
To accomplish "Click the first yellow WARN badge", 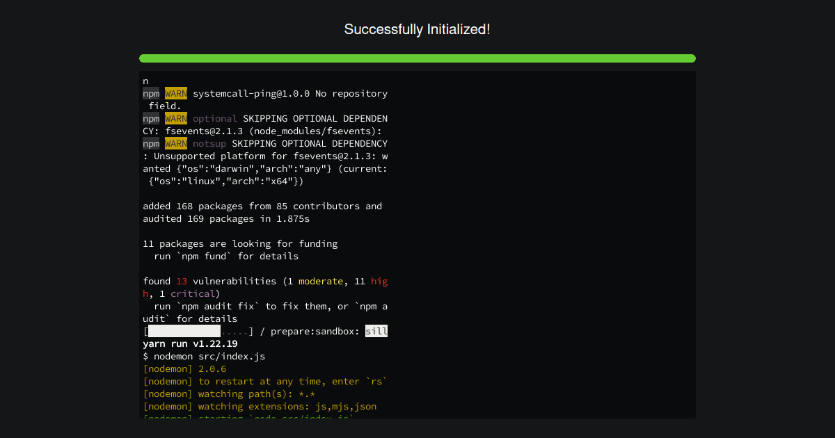I will click(176, 93).
